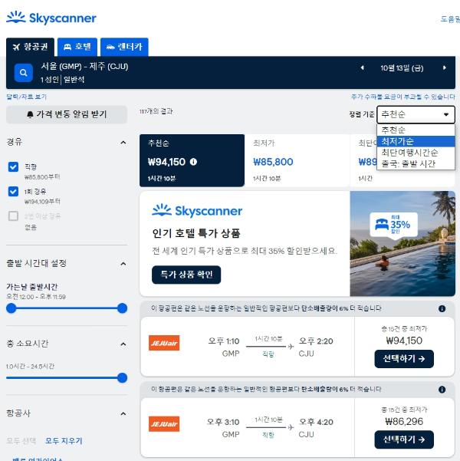This screenshot has height=461, width=460.
Task: Select 출국: 출발 시간 sort option
Action: coord(416,163)
